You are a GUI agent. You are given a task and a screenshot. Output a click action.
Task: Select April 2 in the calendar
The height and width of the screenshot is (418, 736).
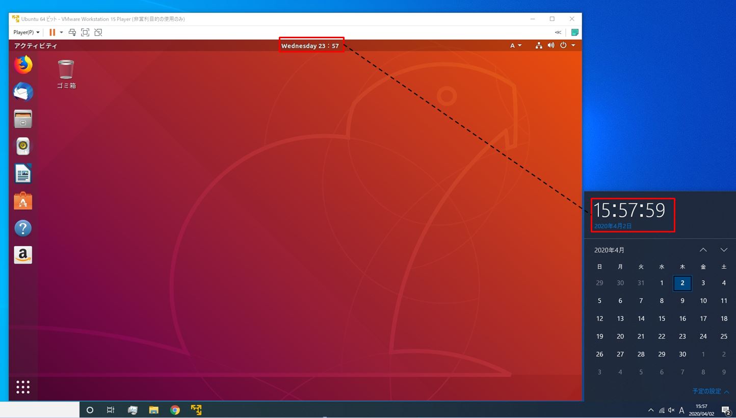point(682,283)
